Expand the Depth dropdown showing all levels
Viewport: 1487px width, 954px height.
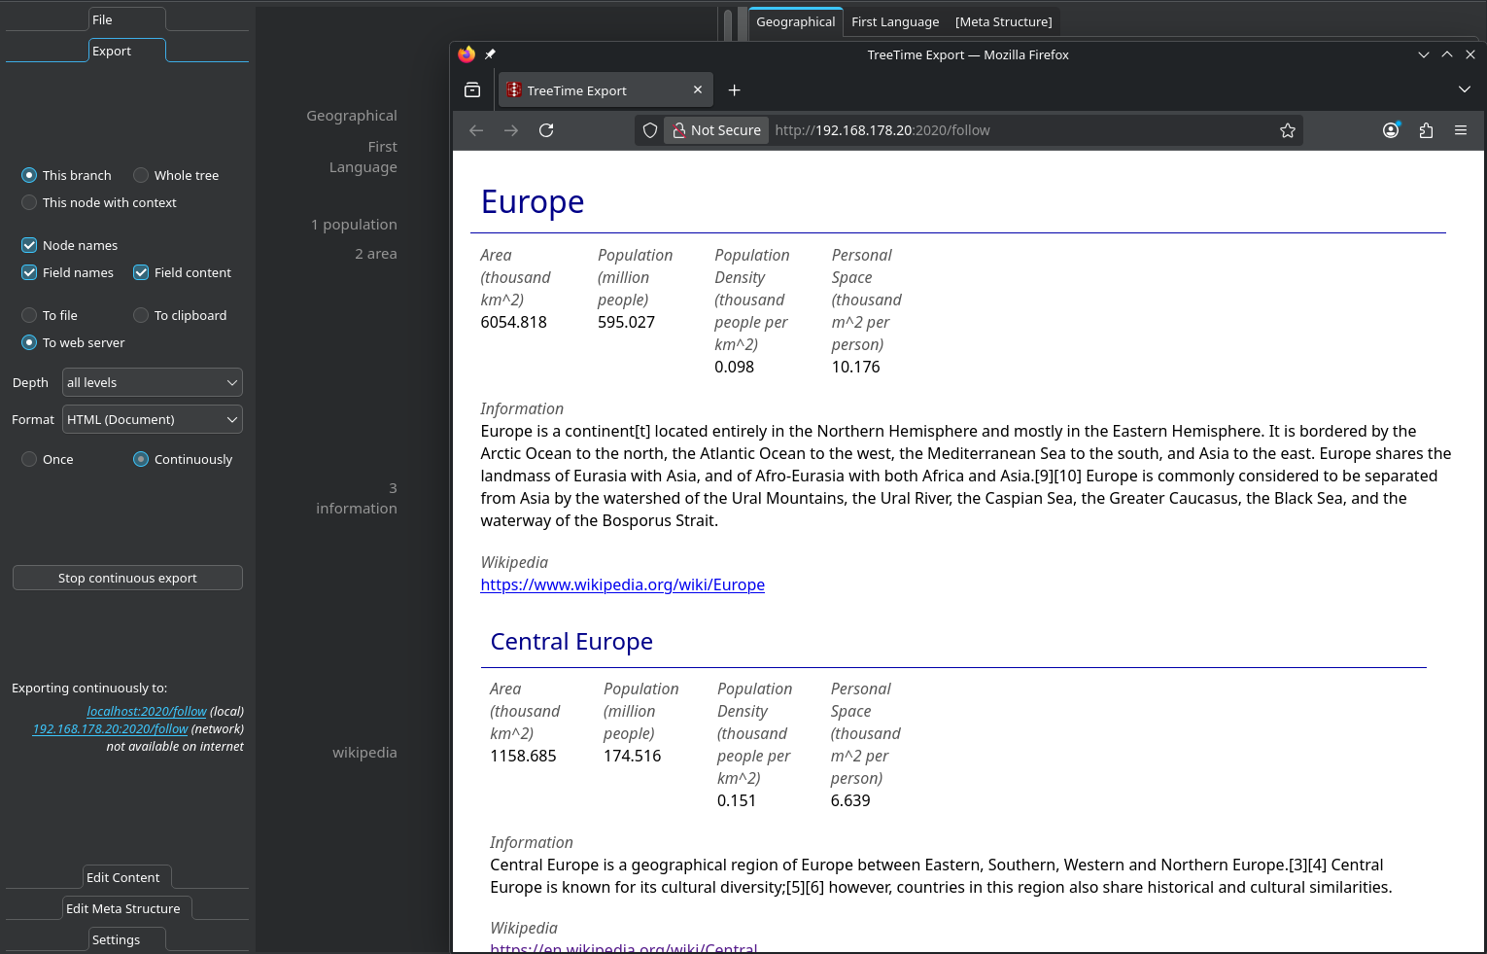(153, 382)
